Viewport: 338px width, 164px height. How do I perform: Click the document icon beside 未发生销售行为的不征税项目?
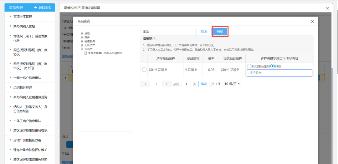coord(85,53)
